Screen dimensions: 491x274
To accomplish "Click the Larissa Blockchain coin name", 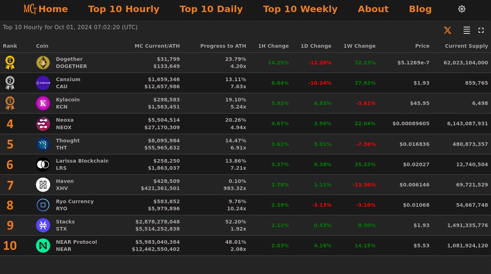I will click(x=82, y=161).
